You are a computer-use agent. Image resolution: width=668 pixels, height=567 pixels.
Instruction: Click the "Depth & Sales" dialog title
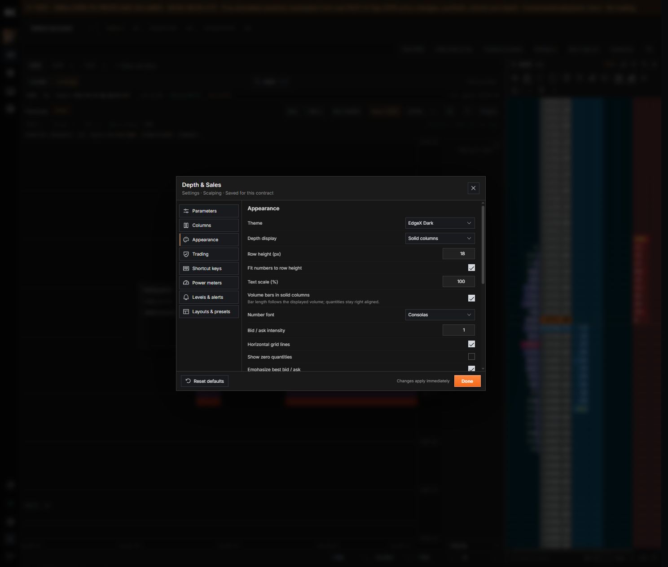click(x=202, y=185)
